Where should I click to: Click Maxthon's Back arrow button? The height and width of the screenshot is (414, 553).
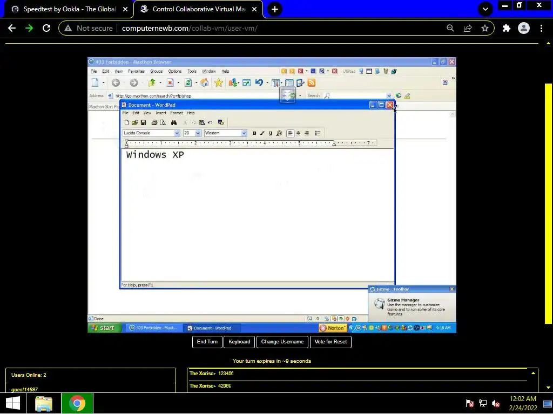coord(116,82)
